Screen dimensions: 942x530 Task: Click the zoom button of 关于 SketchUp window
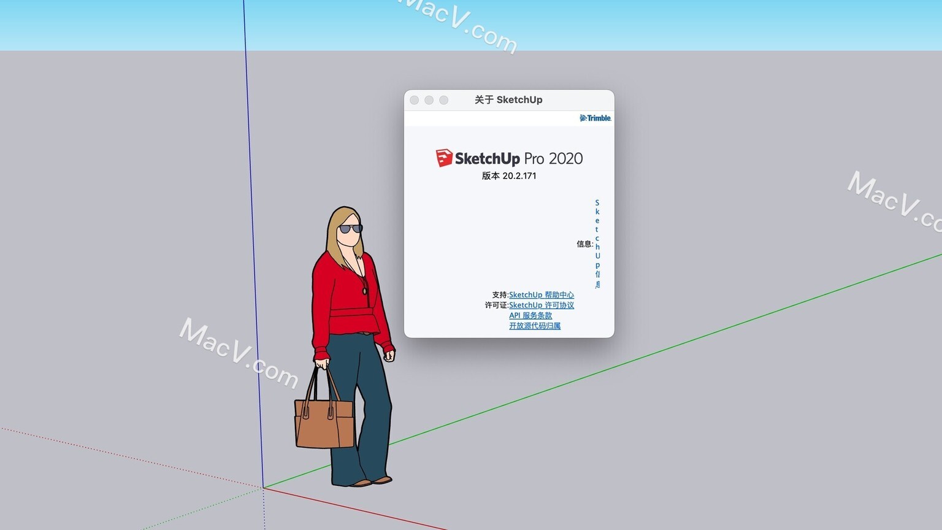point(444,100)
